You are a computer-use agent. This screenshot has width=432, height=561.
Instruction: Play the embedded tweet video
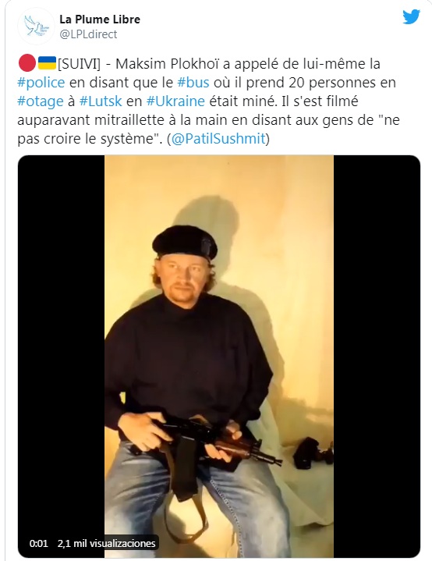[x=219, y=356]
